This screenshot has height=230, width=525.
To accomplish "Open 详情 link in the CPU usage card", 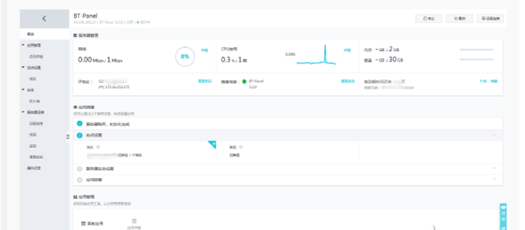I will [x=347, y=50].
